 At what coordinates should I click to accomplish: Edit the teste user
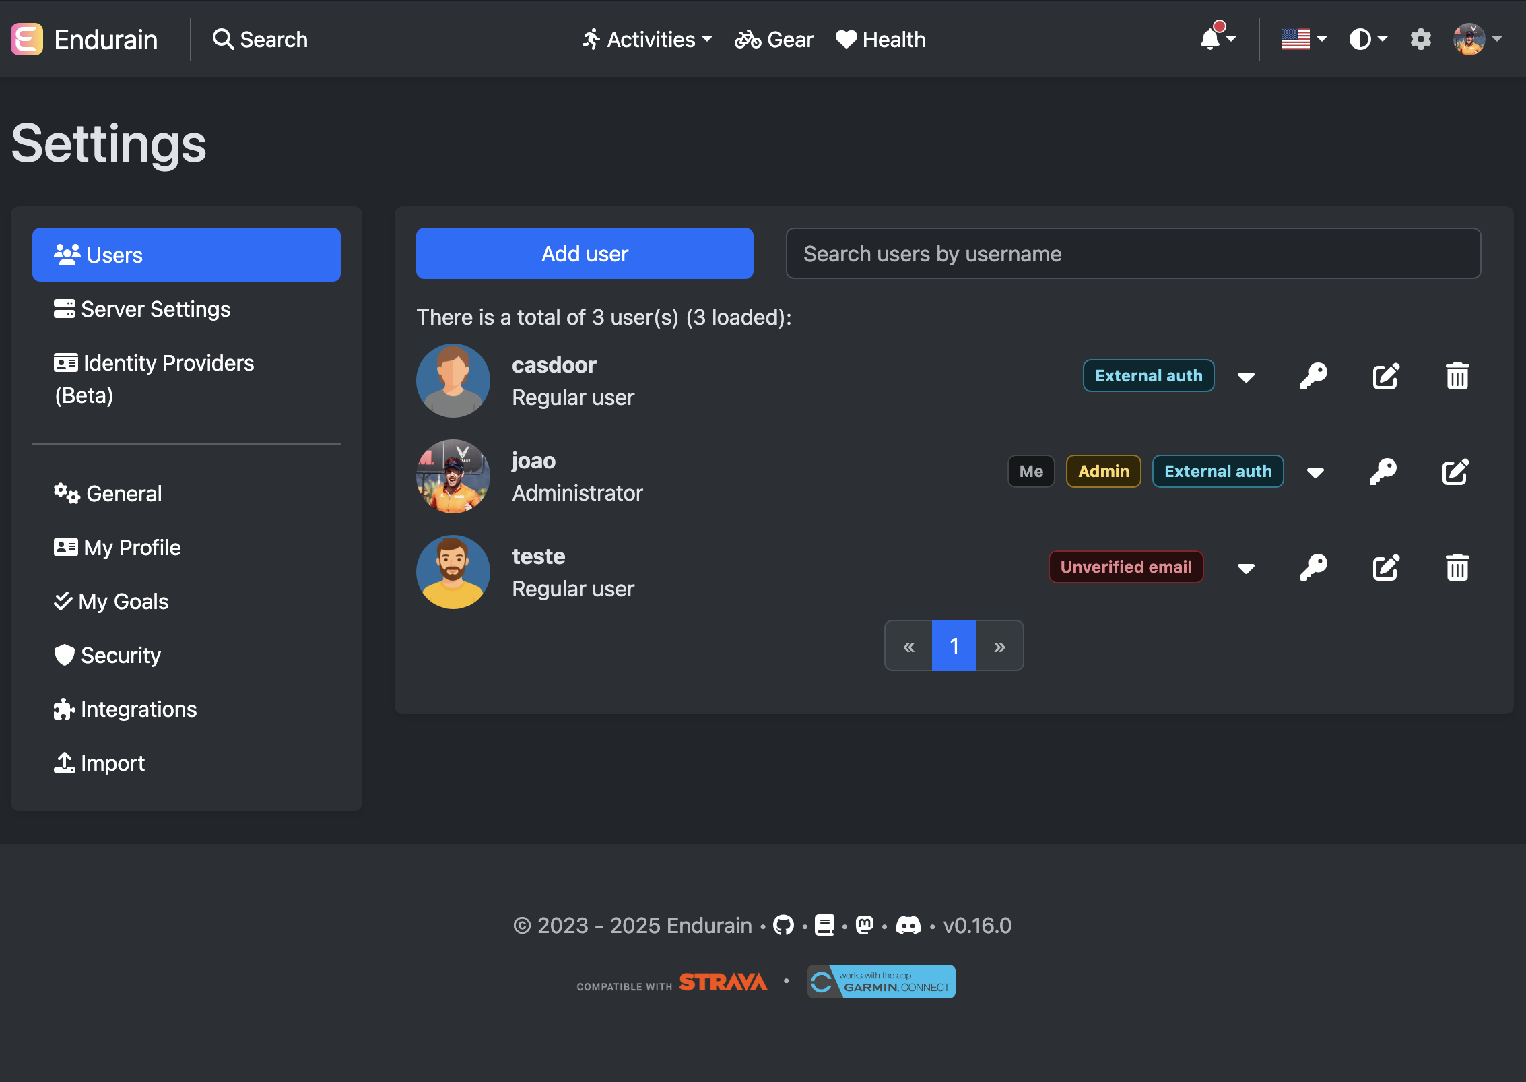(1385, 567)
